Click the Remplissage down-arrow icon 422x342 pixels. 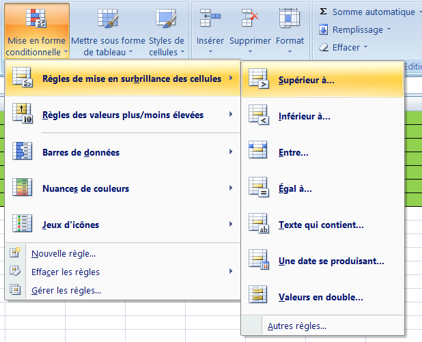point(323,29)
